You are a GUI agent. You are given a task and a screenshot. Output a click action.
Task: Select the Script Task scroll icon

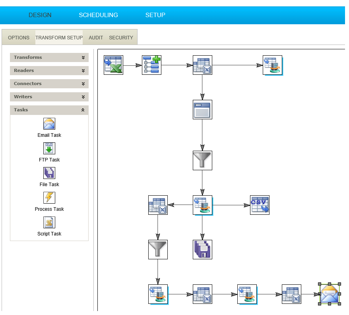pos(49,222)
